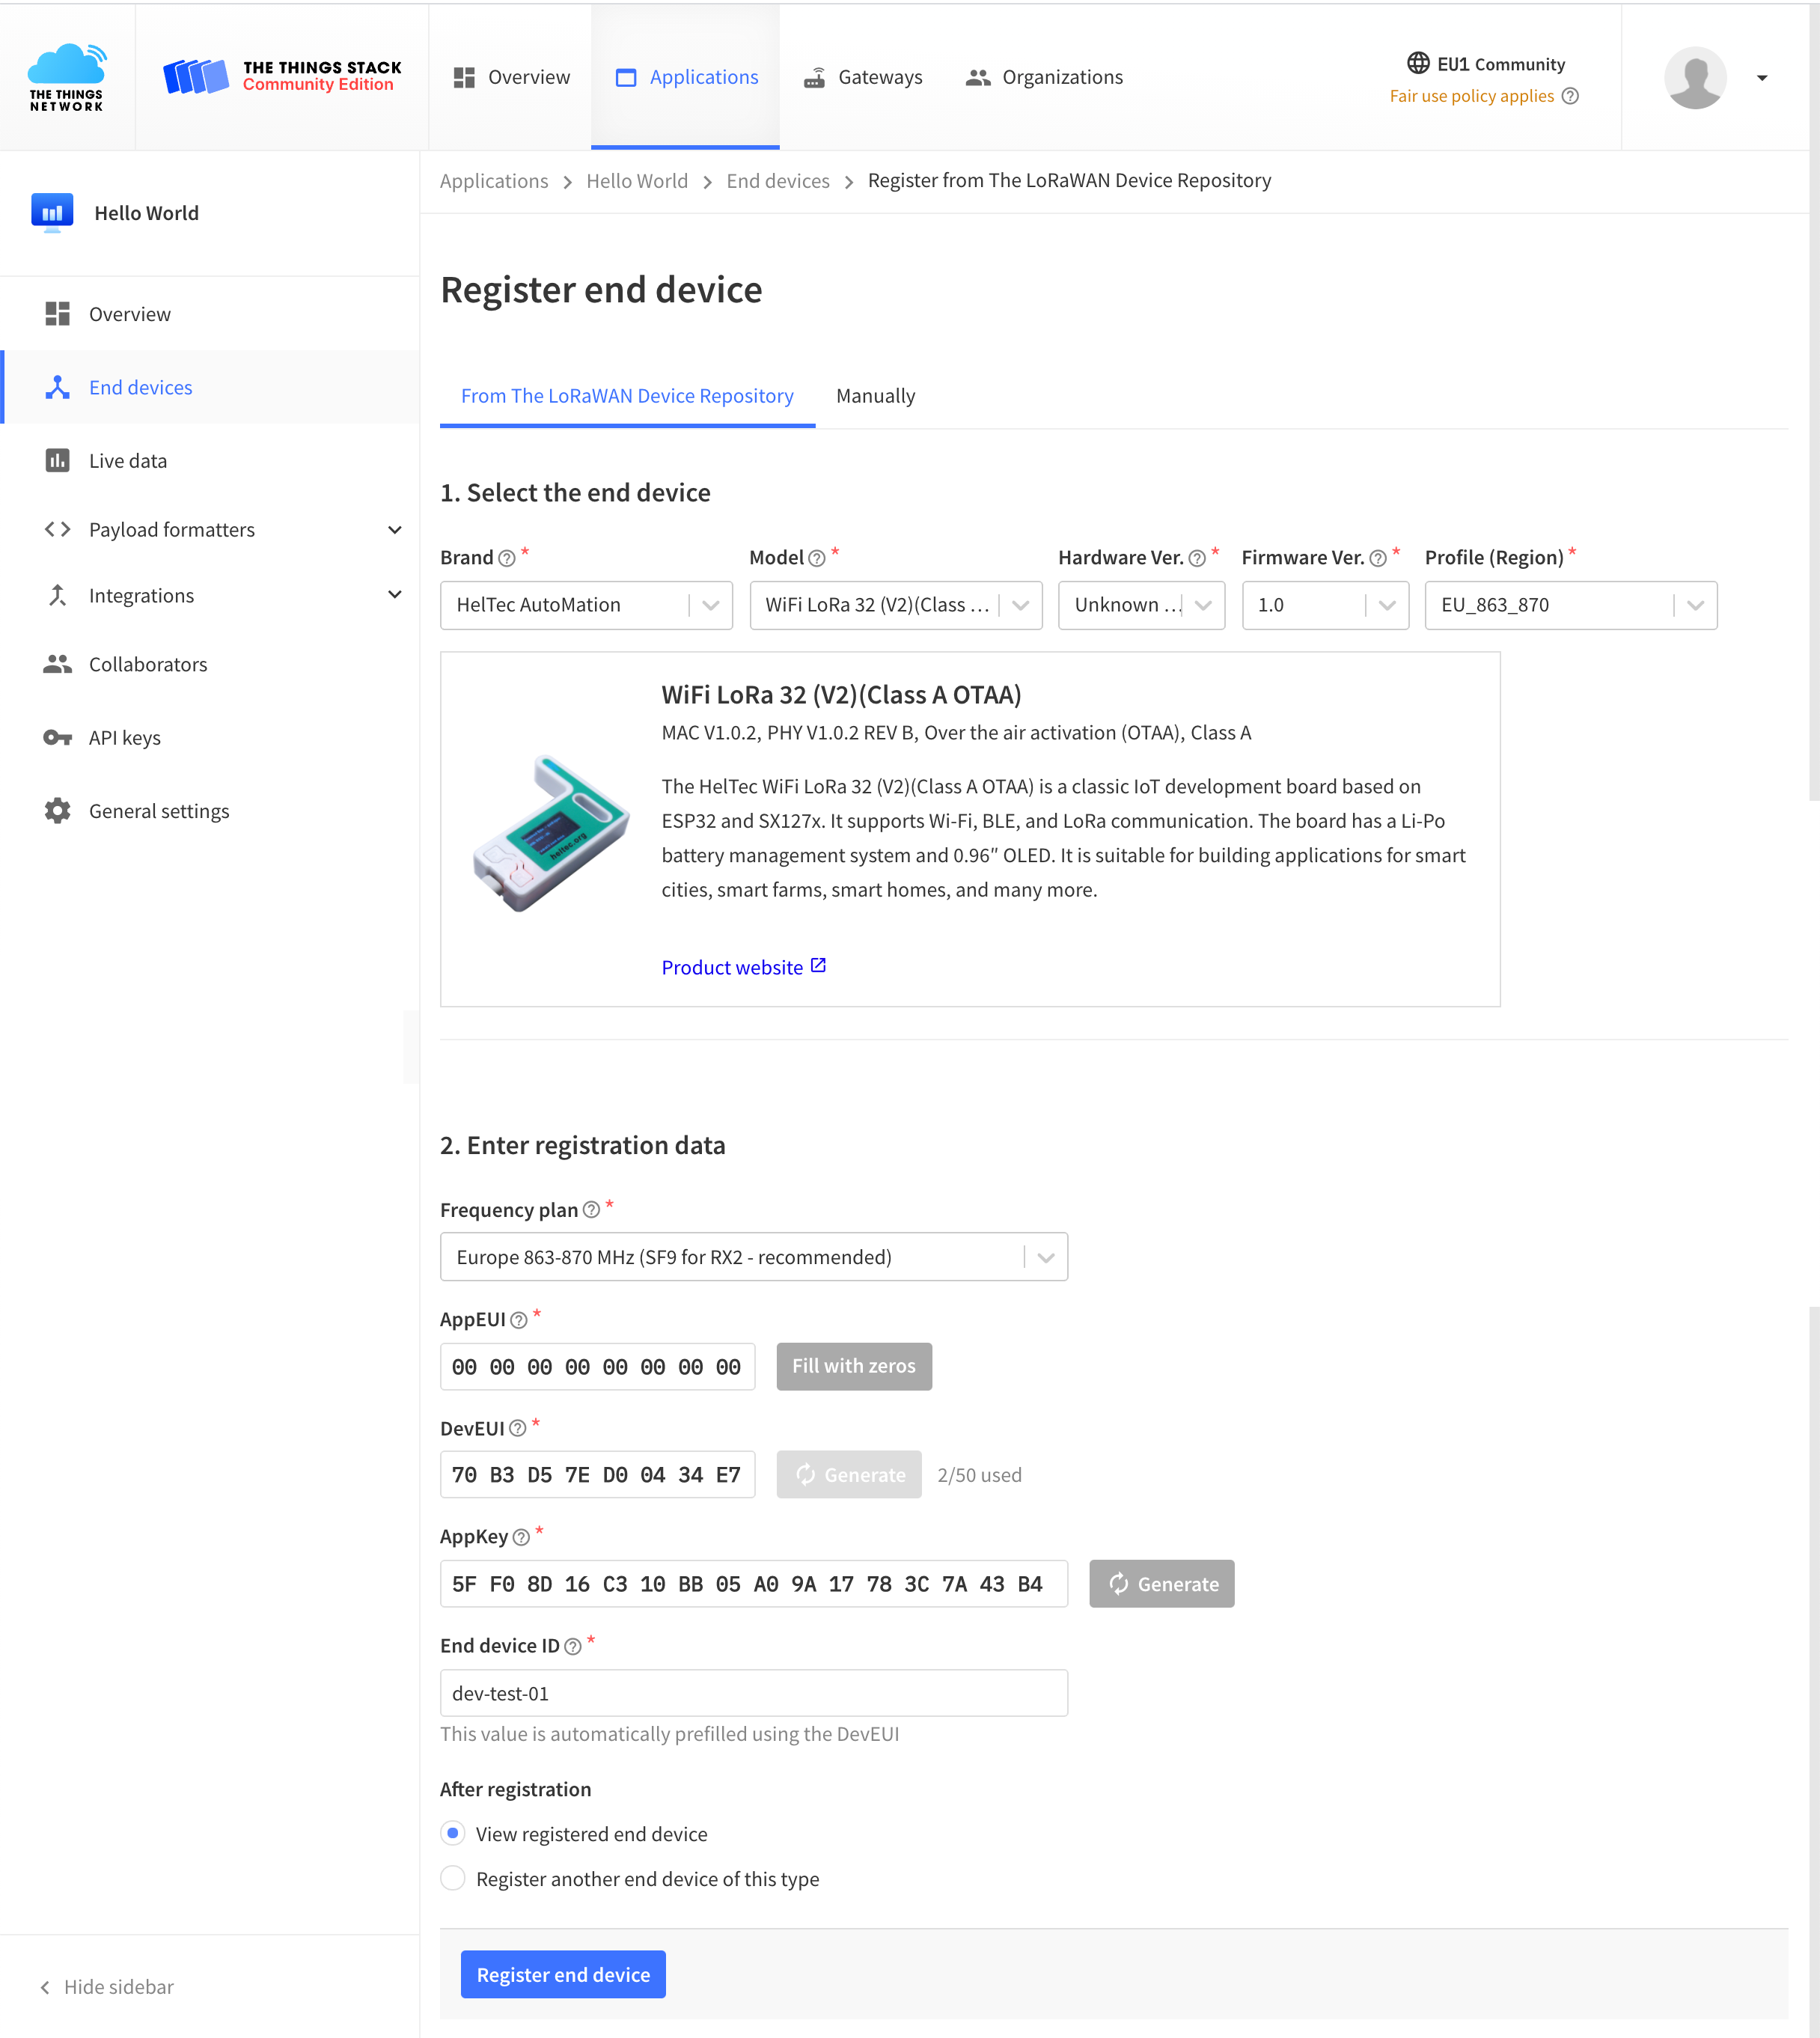Click the End devices sidebar icon
1820x2038 pixels.
point(55,386)
